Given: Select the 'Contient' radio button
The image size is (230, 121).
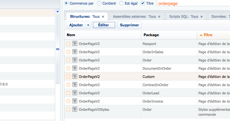Looking at the screenshot, I should click(99, 3).
